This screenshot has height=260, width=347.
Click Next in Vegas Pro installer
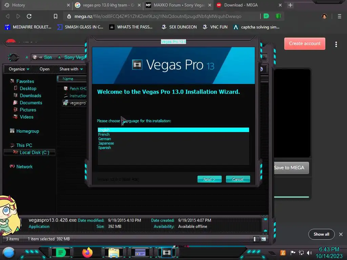pyautogui.click(x=209, y=179)
